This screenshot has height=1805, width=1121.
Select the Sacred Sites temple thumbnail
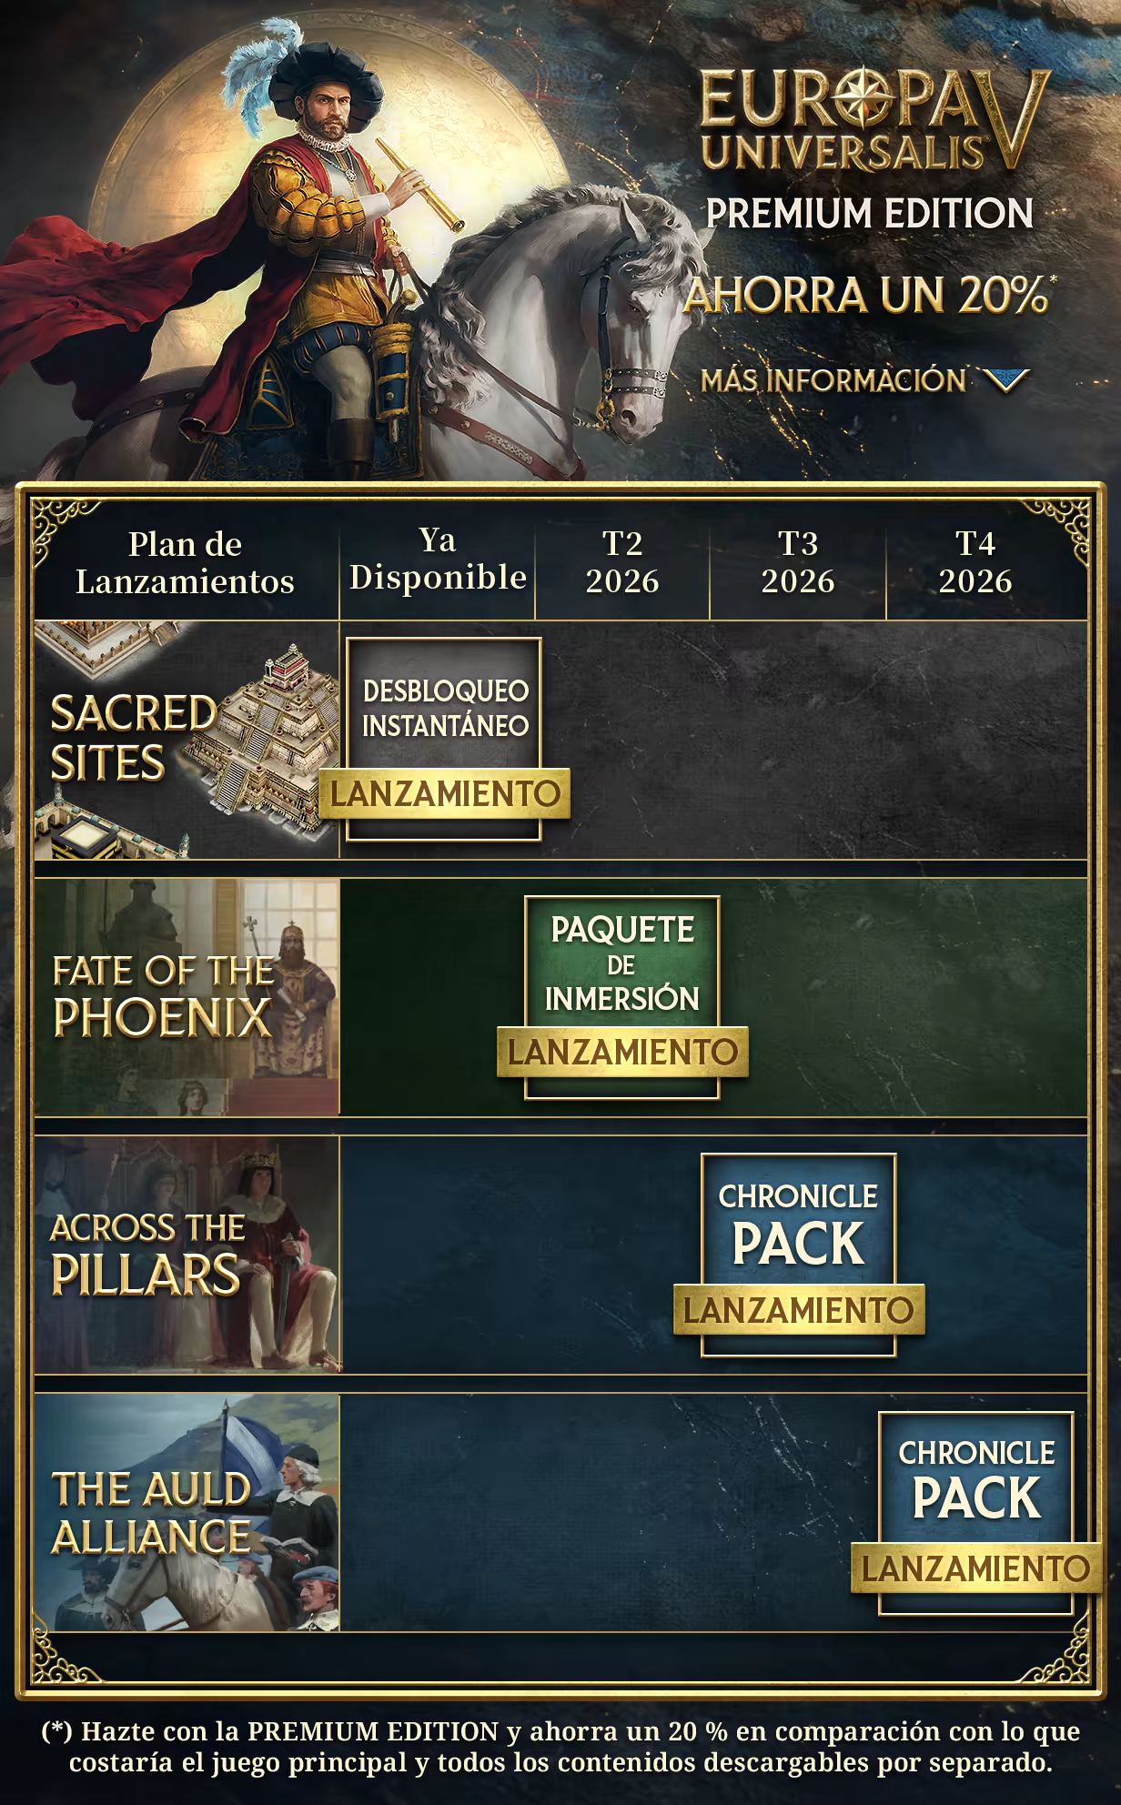point(187,741)
